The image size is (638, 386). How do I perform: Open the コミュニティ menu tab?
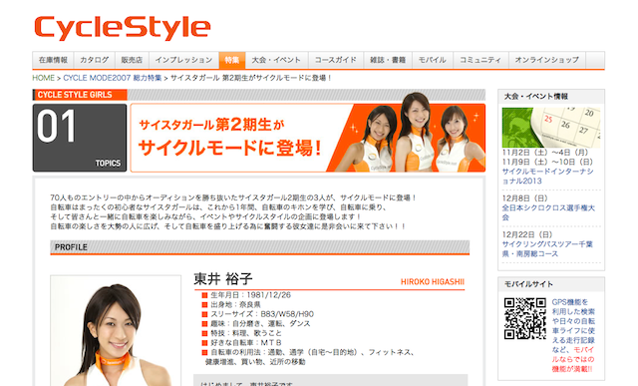pos(480,60)
